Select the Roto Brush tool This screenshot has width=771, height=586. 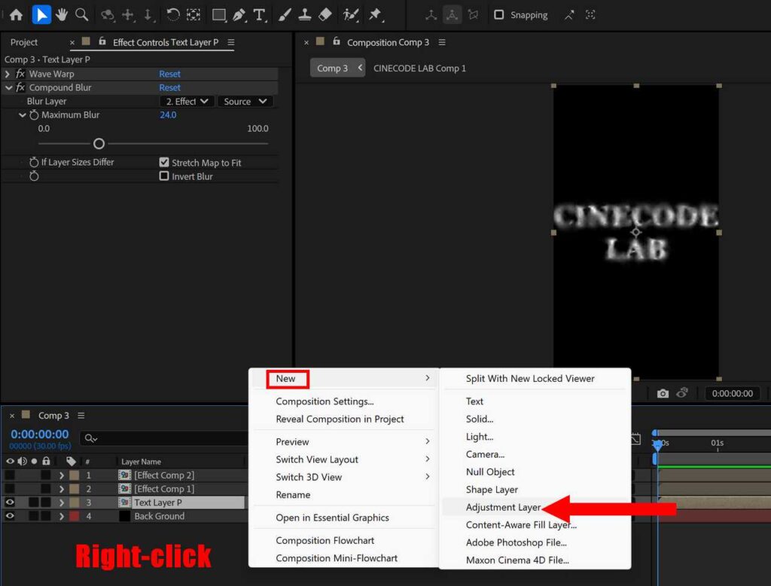coord(350,15)
